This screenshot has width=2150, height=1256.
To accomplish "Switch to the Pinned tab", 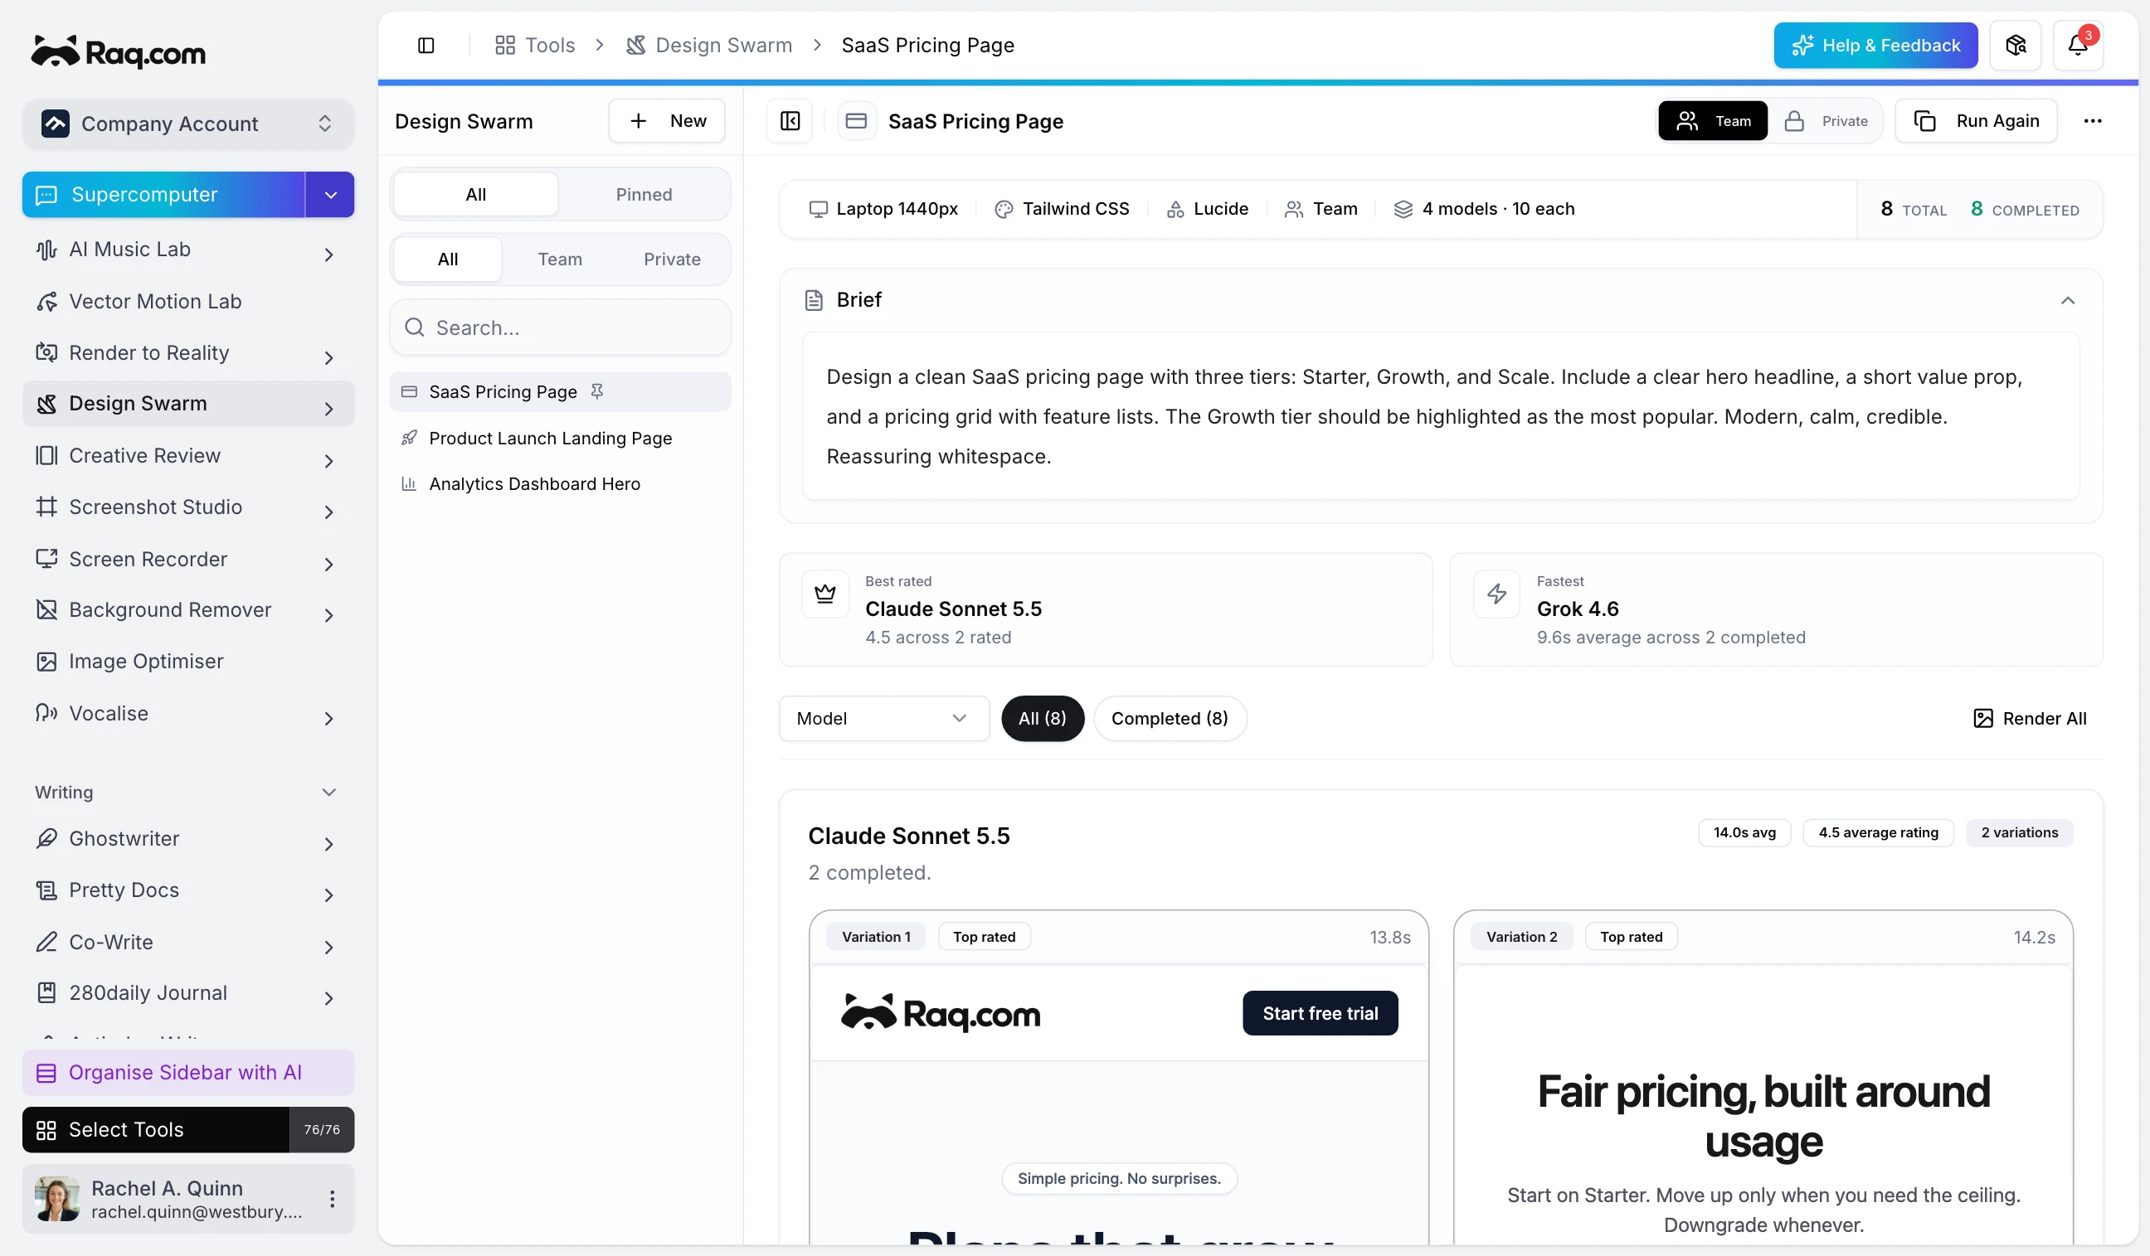I will [645, 195].
